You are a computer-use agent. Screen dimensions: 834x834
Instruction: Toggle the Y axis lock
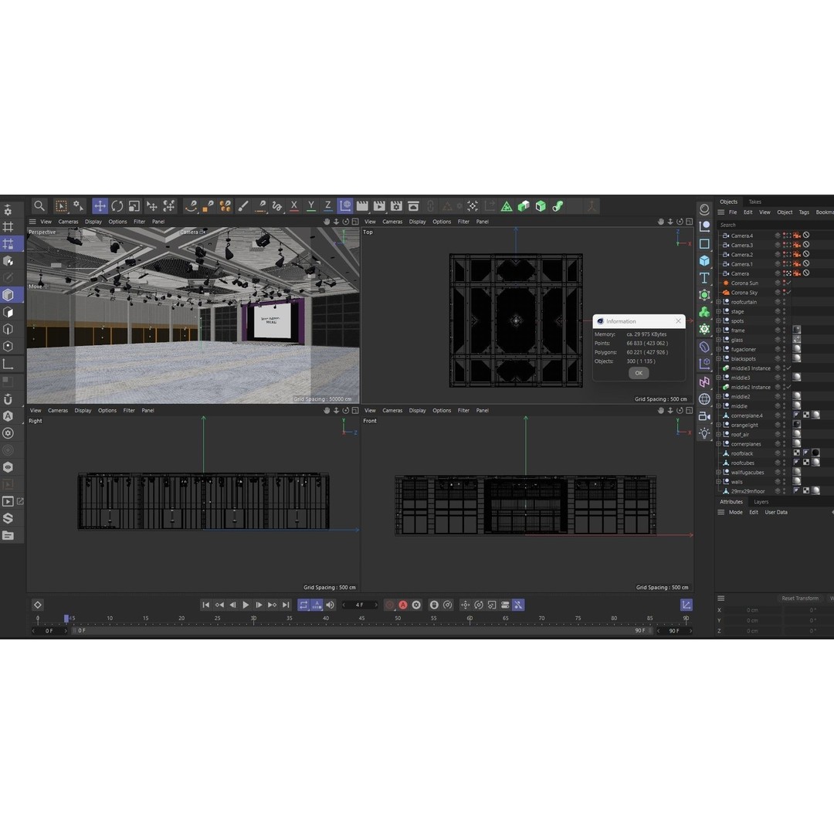coord(311,206)
